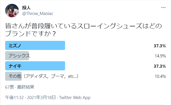The height and width of the screenshot is (105, 171).
Task: Click the 67票 vote count
Action: pos(10,87)
